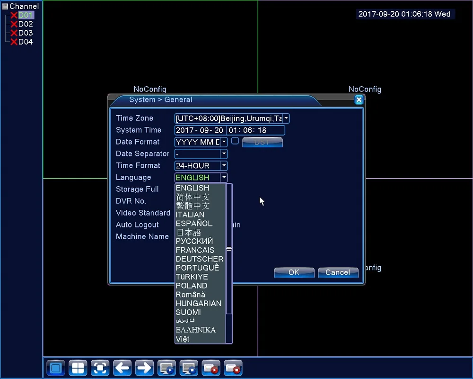Select channel D03 in tree
The image size is (473, 379).
click(x=26, y=33)
